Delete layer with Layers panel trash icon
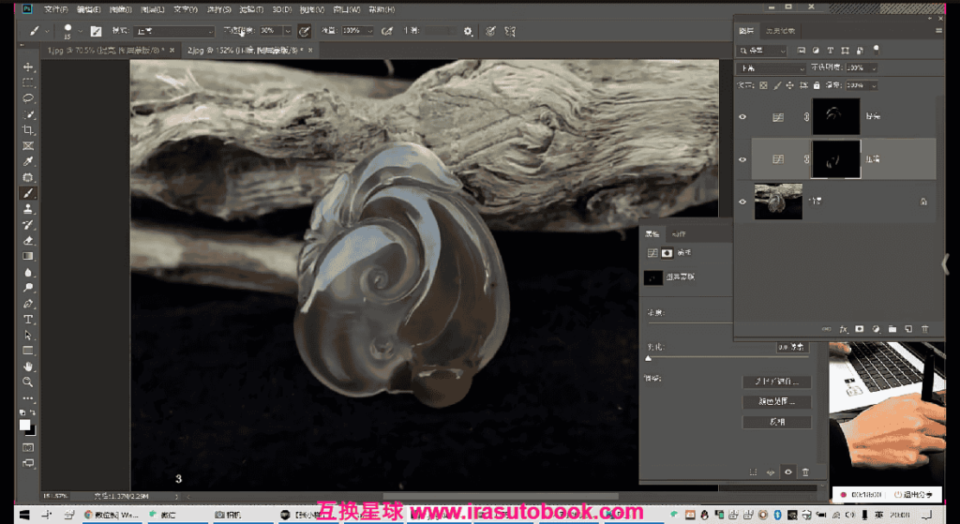Image resolution: width=960 pixels, height=524 pixels. click(x=925, y=329)
